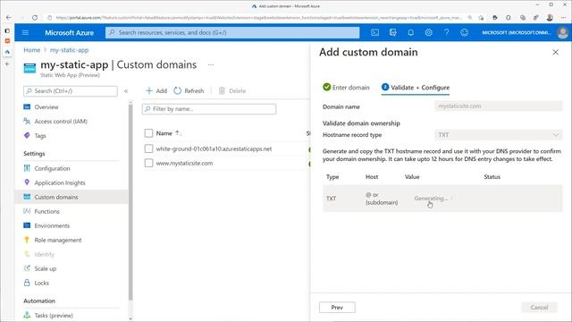Click the Cancel button

[x=539, y=308]
